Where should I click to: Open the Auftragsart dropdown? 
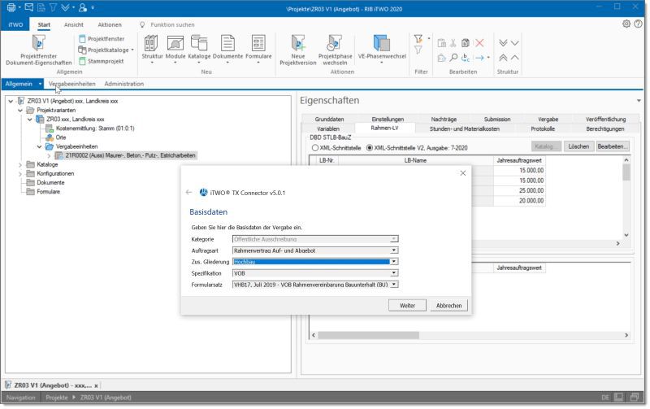click(394, 250)
